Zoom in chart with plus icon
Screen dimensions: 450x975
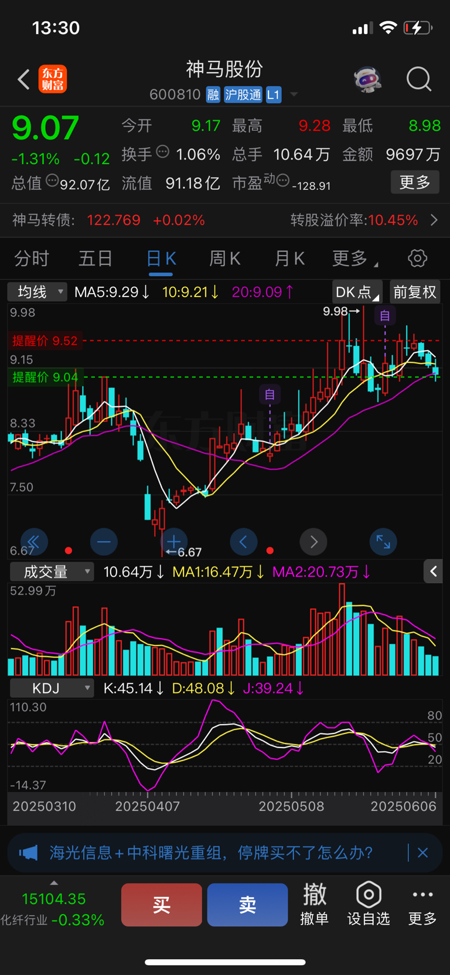click(173, 542)
